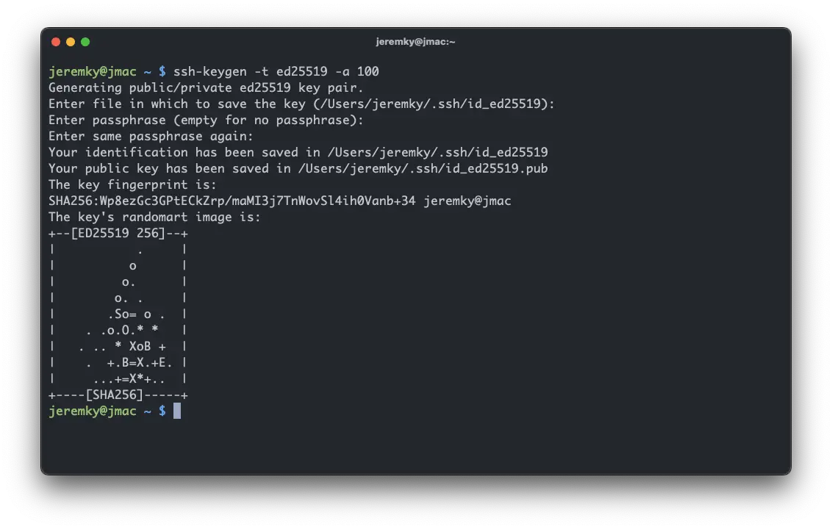The height and width of the screenshot is (529, 832).
Task: Click the "The key fingerprint is:" line
Action: click(132, 185)
